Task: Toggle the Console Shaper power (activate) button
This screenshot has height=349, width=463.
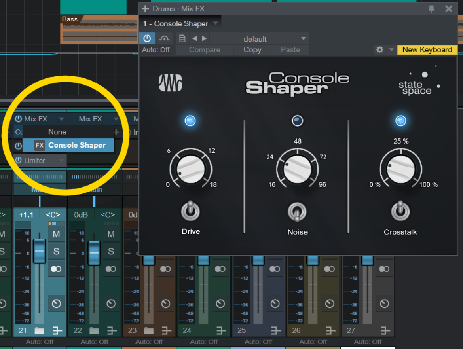Action: click(x=147, y=38)
